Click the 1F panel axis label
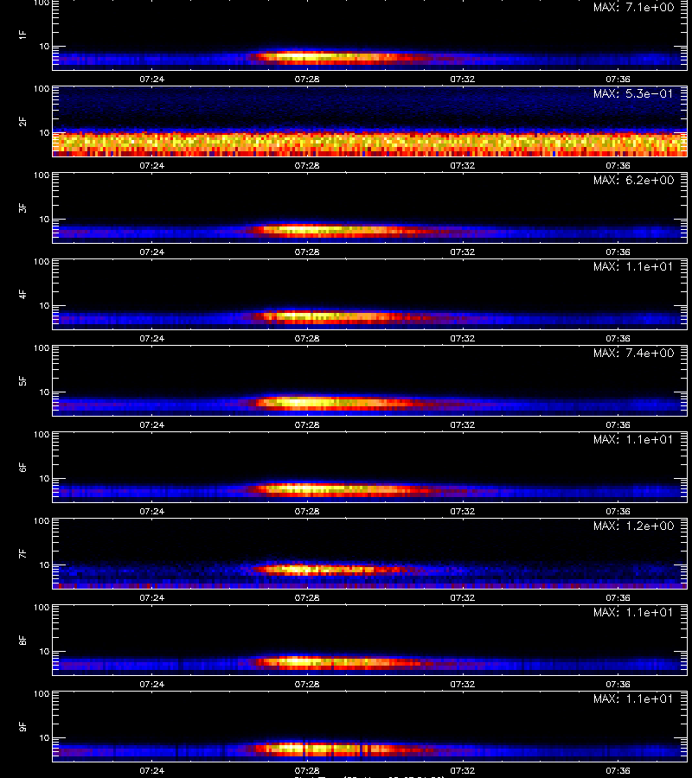 (x=22, y=35)
